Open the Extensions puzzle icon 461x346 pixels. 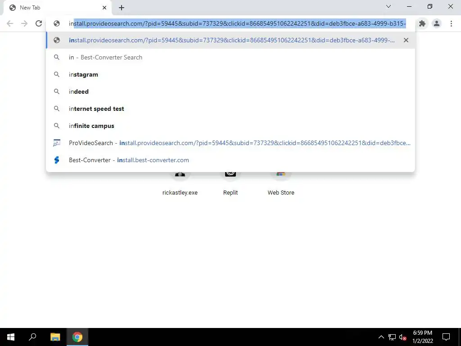tap(422, 23)
